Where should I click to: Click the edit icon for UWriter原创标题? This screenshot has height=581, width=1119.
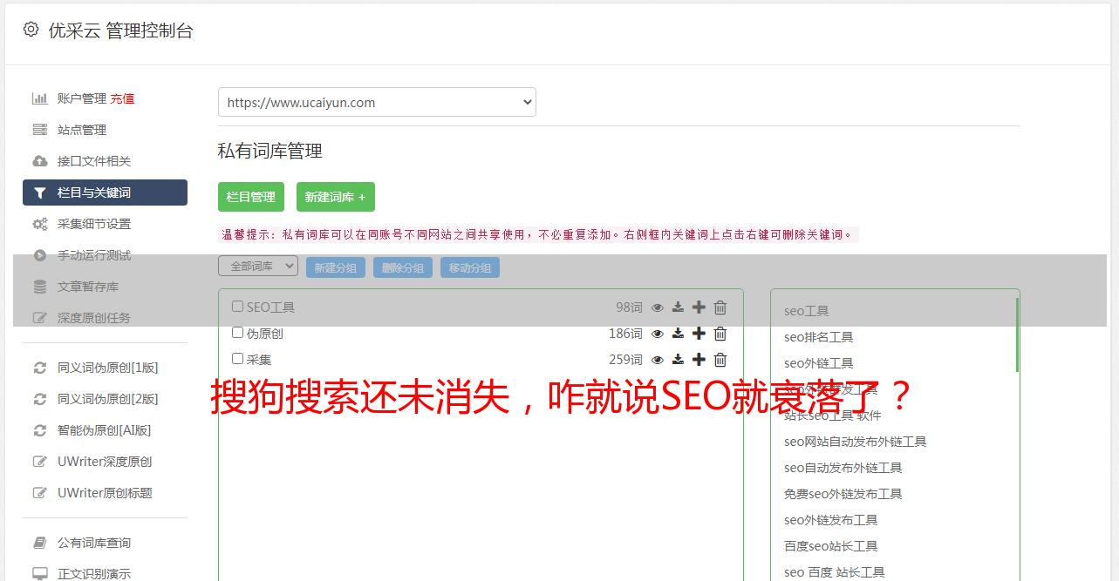pos(40,493)
